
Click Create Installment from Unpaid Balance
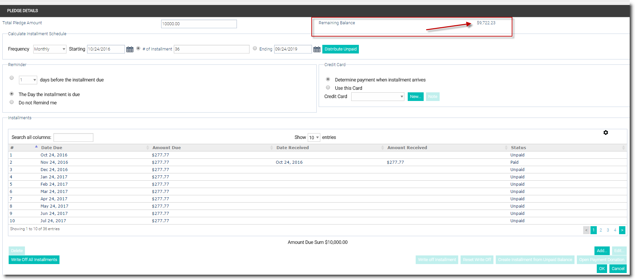pos(535,260)
